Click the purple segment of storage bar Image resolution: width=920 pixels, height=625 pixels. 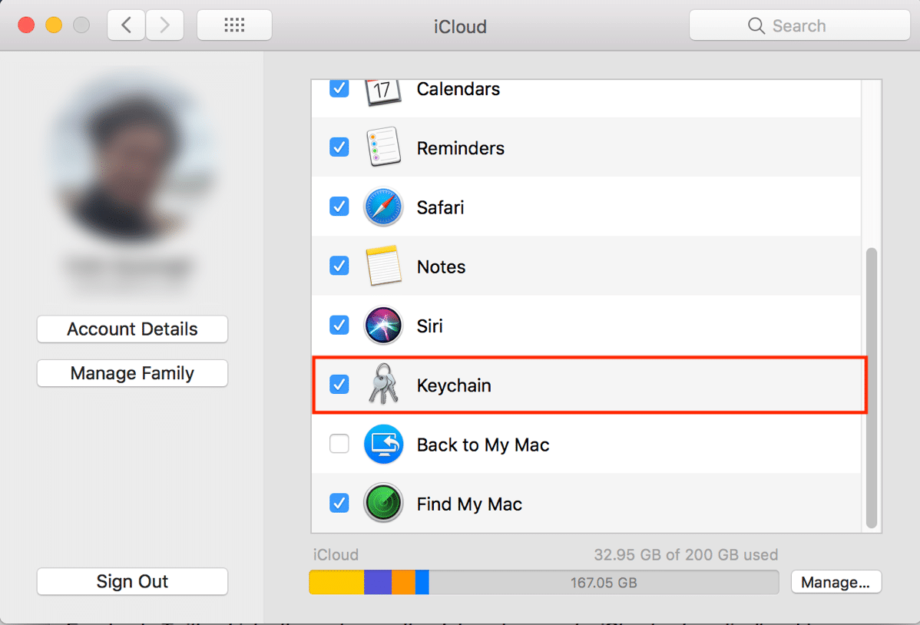click(378, 582)
